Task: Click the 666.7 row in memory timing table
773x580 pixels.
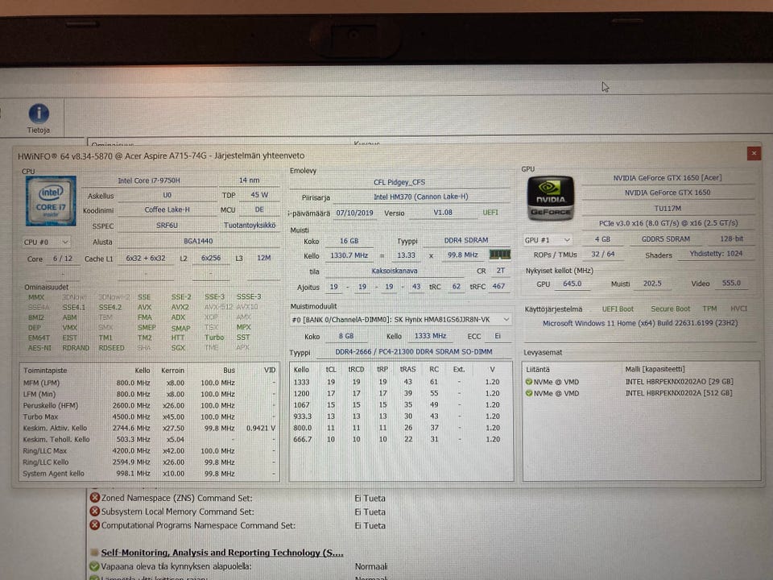Action: (401, 439)
